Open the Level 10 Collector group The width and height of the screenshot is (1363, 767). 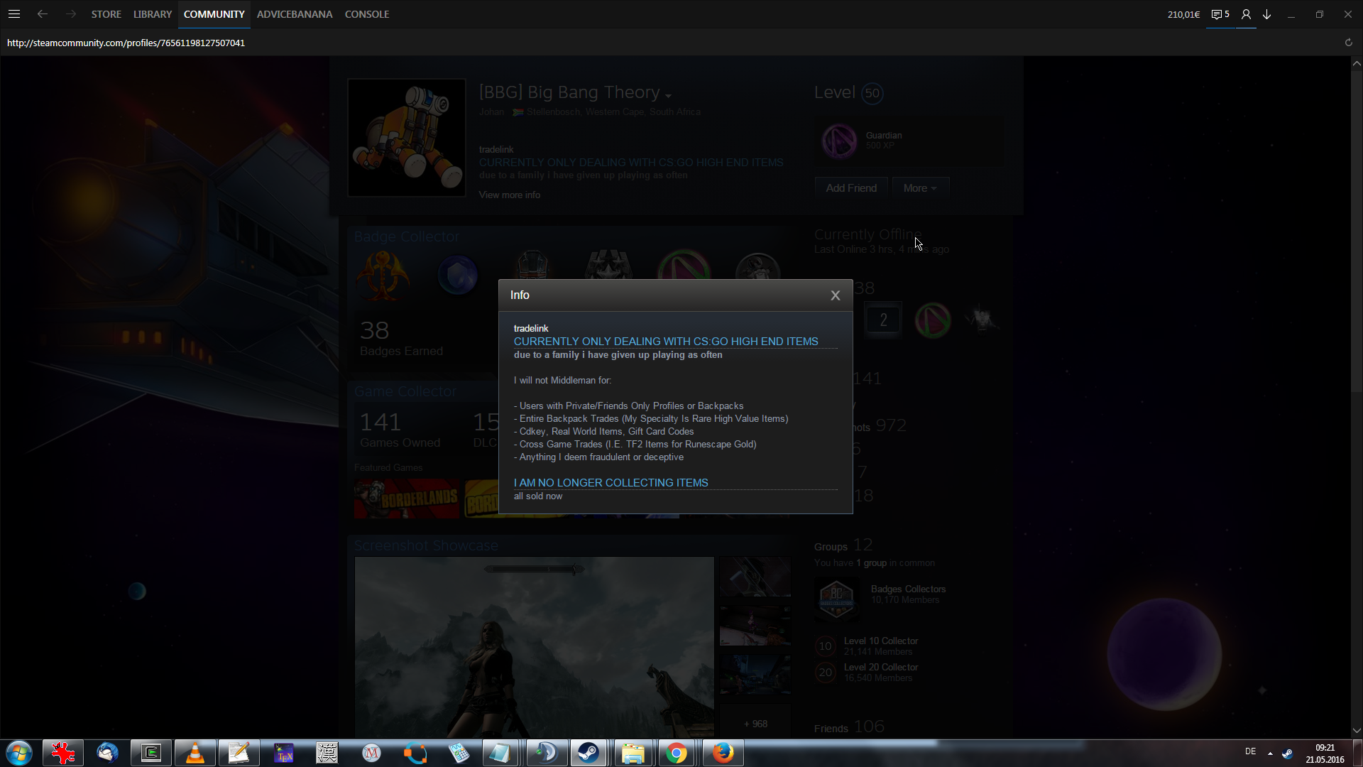880,641
